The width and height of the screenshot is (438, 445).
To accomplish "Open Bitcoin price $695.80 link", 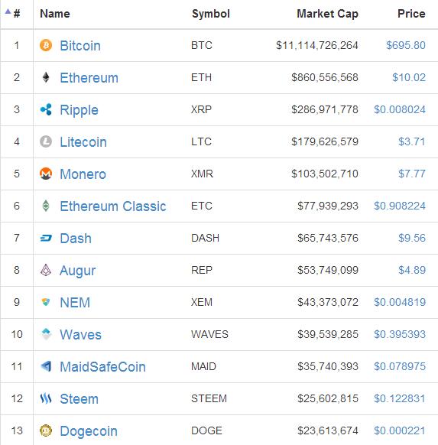I will 406,45.
